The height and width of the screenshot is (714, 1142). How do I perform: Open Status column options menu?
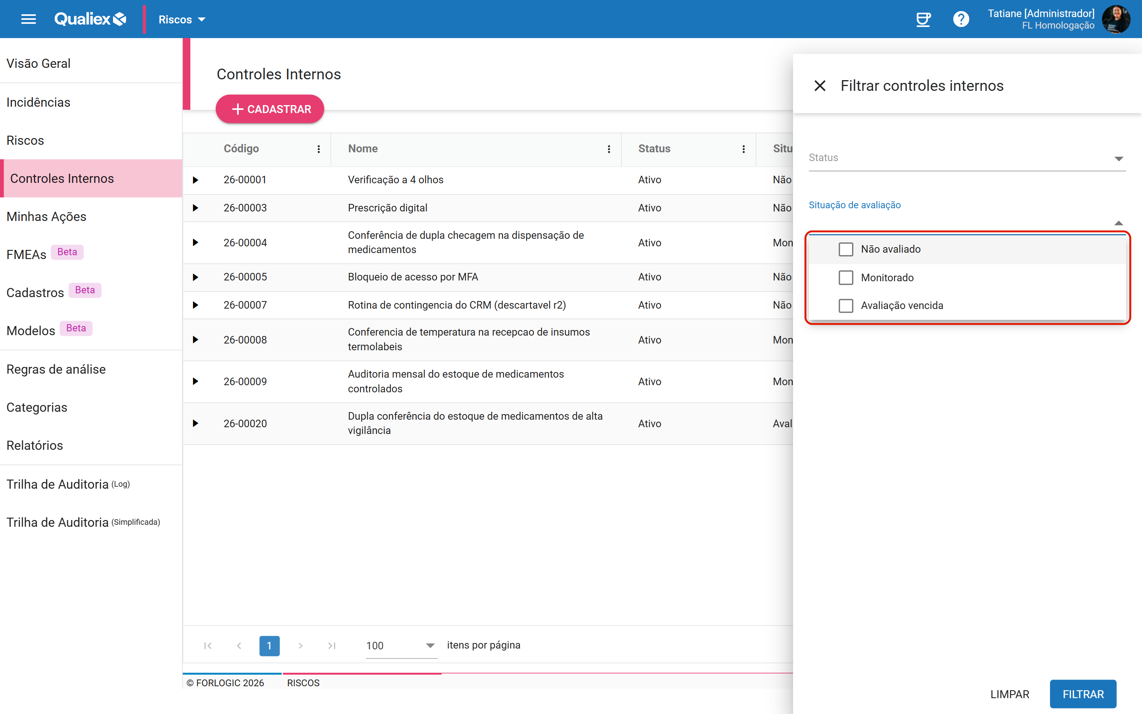(743, 149)
